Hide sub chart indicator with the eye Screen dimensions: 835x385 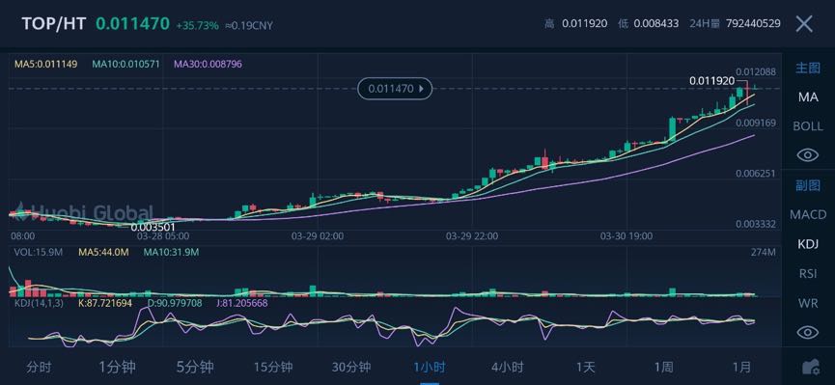(807, 332)
